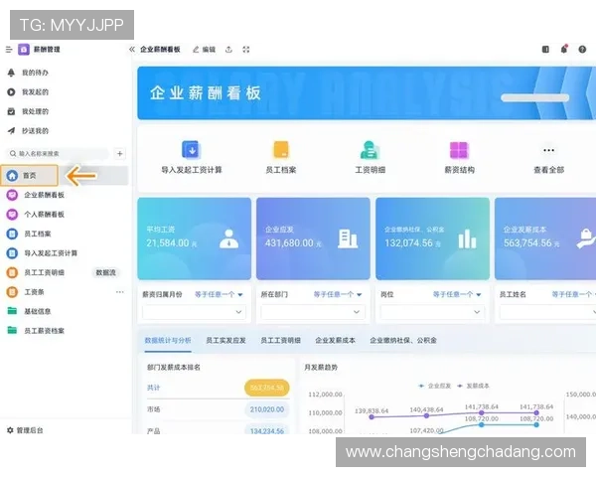Screen dimensions: 596x477
Task: Select 企业薪酬看板 in the sidebar list
Action: (x=44, y=195)
